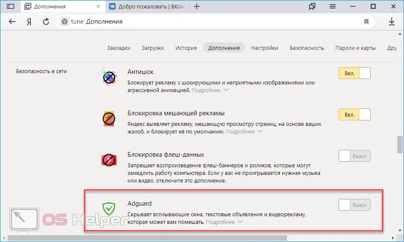Image resolution: width=404 pixels, height=242 pixels.
Task: Open a new tab with plus button
Action: point(197,6)
